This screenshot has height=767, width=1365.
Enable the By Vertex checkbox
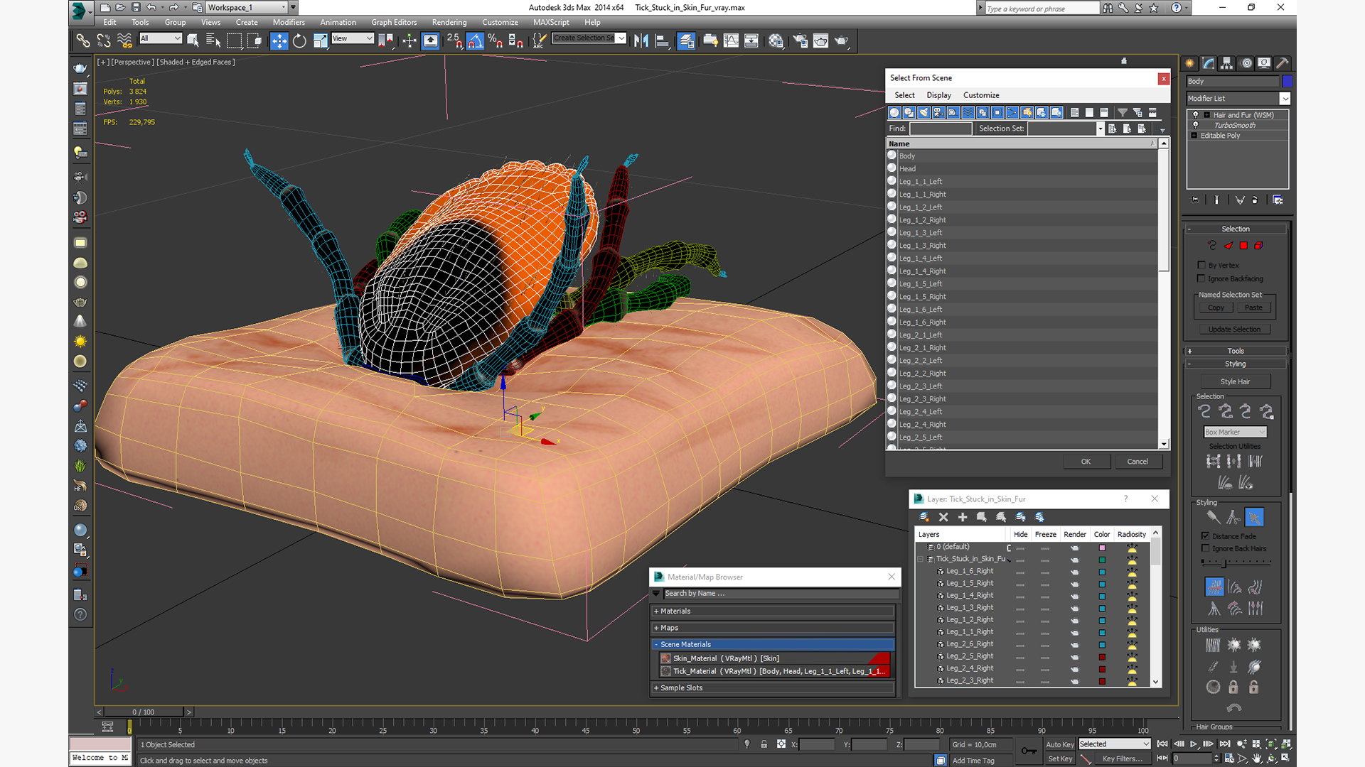click(1201, 265)
